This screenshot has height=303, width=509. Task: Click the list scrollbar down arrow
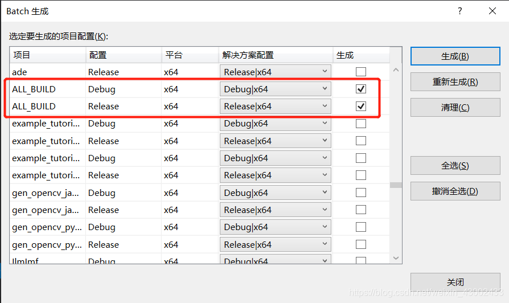click(x=396, y=258)
